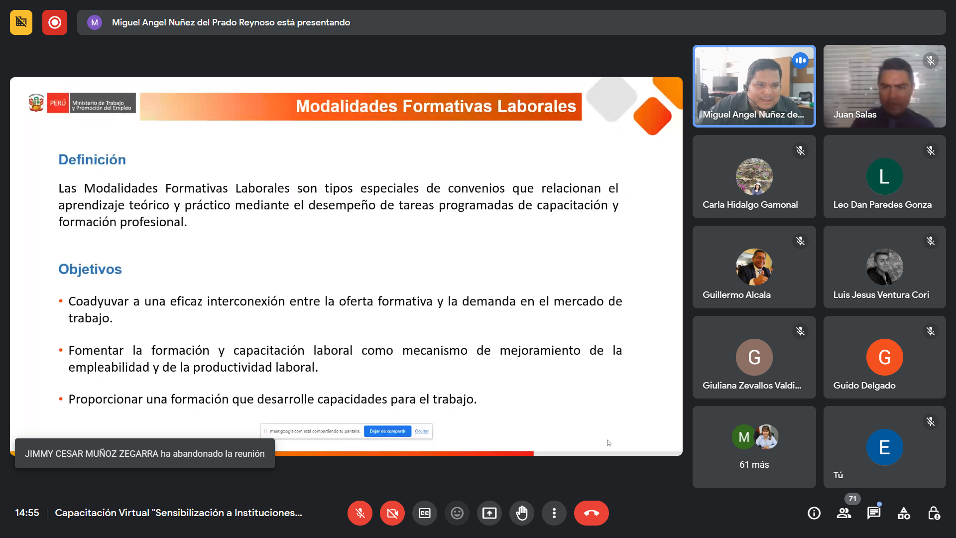Viewport: 956px width, 538px height.
Task: Toggle closed captions CC button
Action: pos(425,513)
